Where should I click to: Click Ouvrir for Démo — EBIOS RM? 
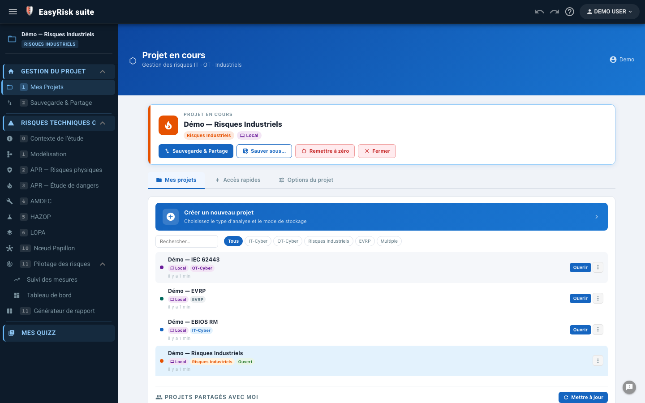click(580, 330)
